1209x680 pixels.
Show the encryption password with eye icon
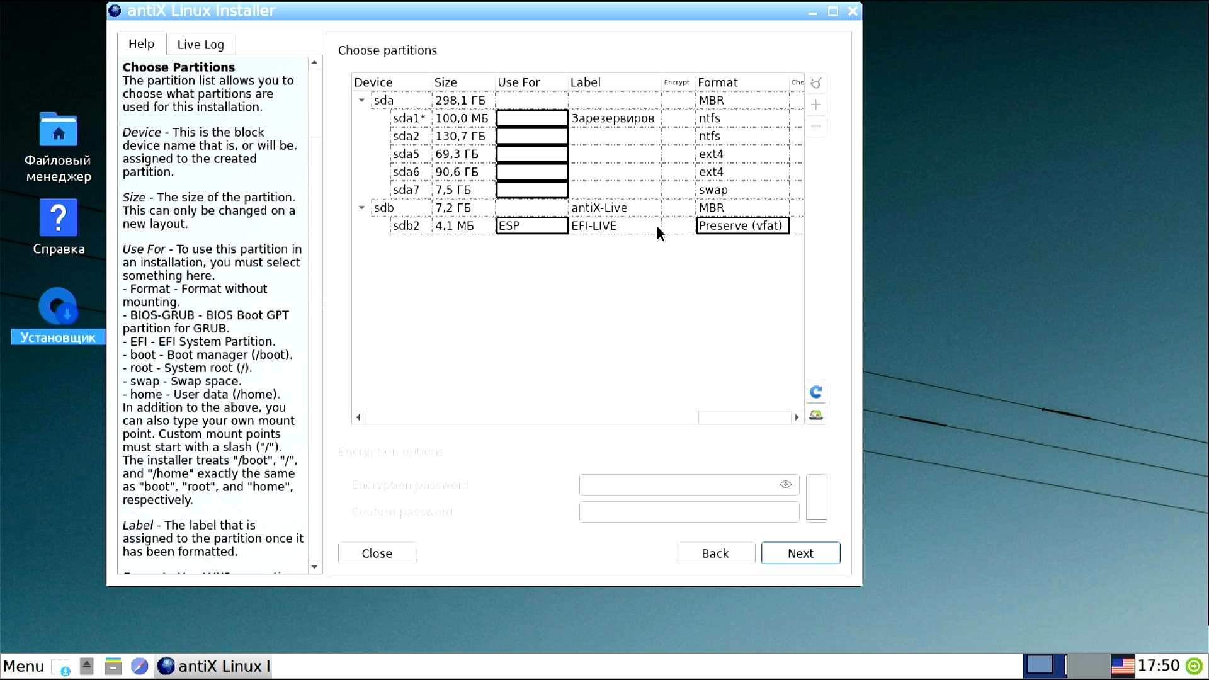pyautogui.click(x=786, y=484)
